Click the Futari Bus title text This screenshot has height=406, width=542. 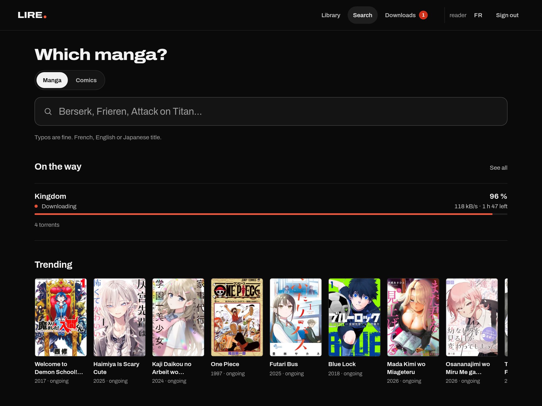pos(284,364)
